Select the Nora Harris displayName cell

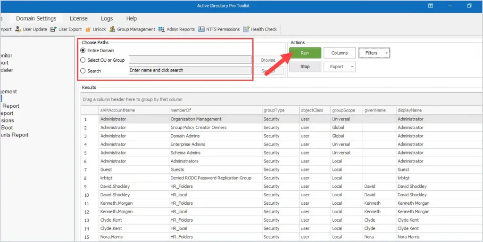[439, 237]
